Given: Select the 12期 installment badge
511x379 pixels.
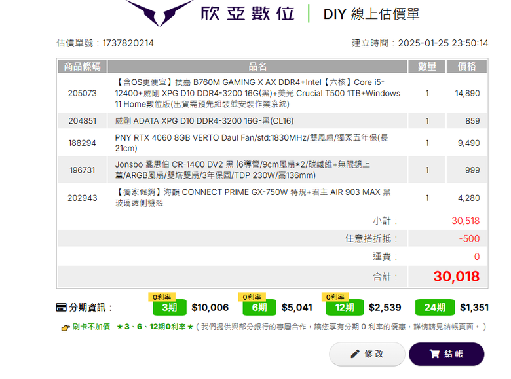Looking at the screenshot, I should point(345,308).
